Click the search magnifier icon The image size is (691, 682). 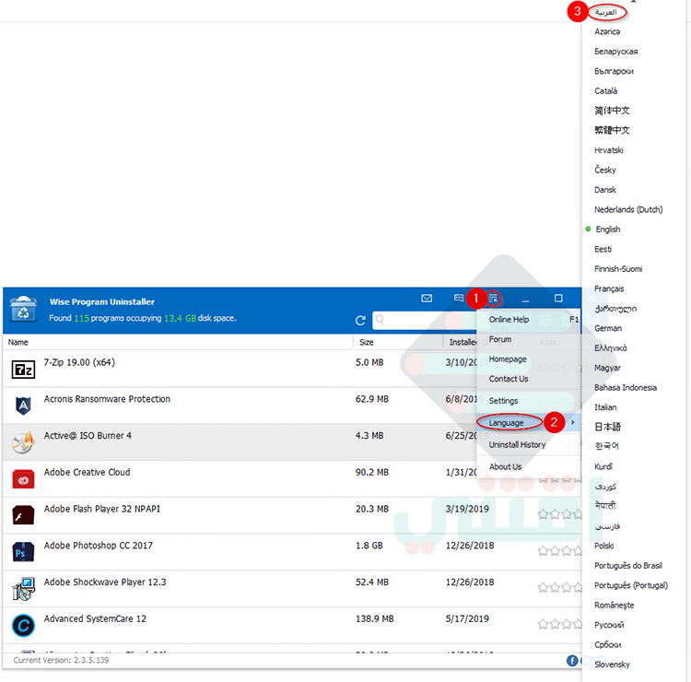(380, 320)
